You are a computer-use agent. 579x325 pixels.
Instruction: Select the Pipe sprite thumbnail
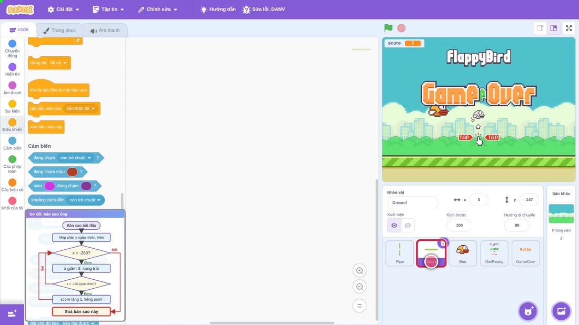400,253
